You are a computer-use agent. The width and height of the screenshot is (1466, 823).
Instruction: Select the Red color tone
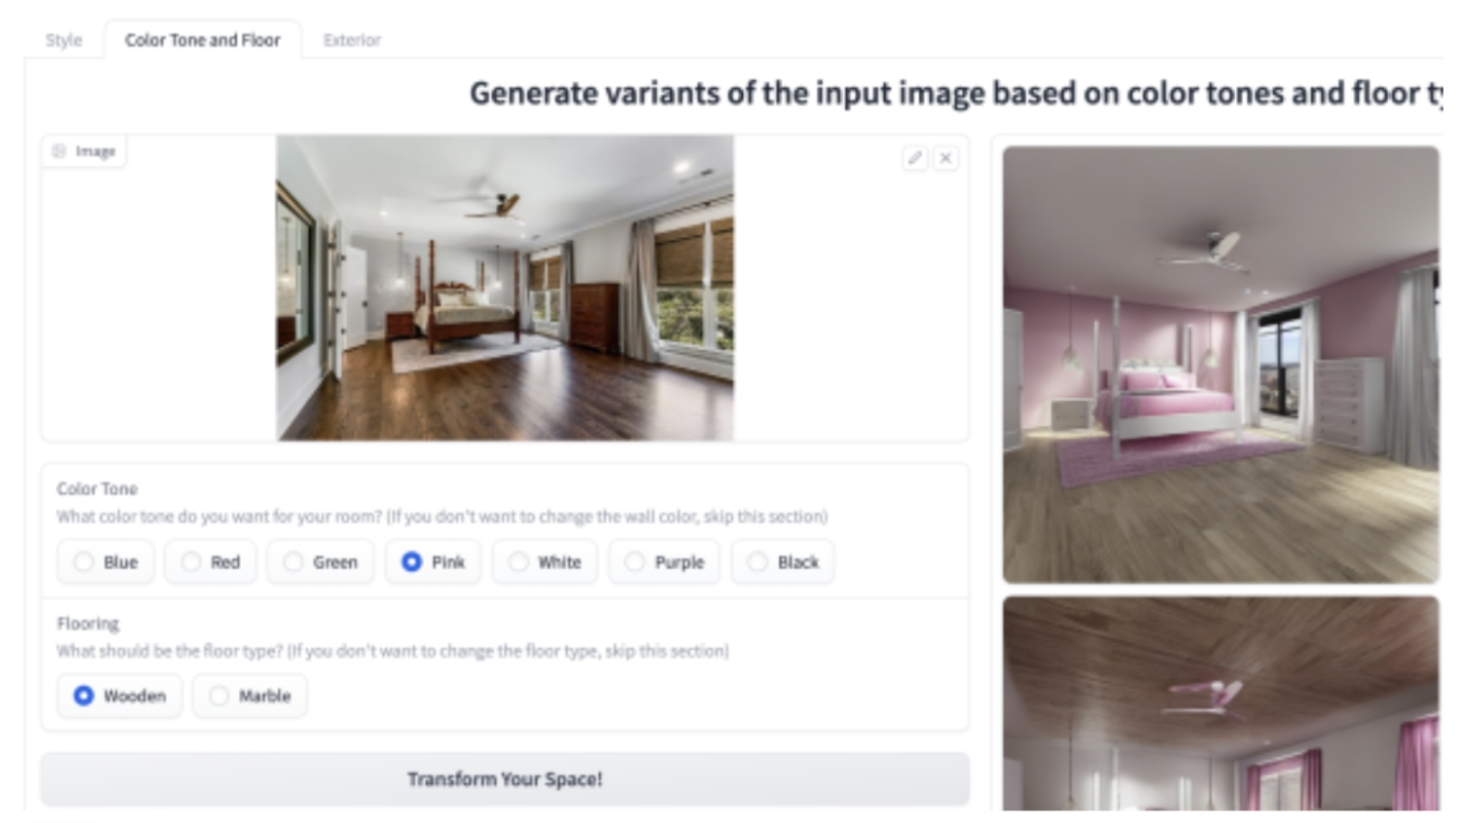[x=211, y=562]
